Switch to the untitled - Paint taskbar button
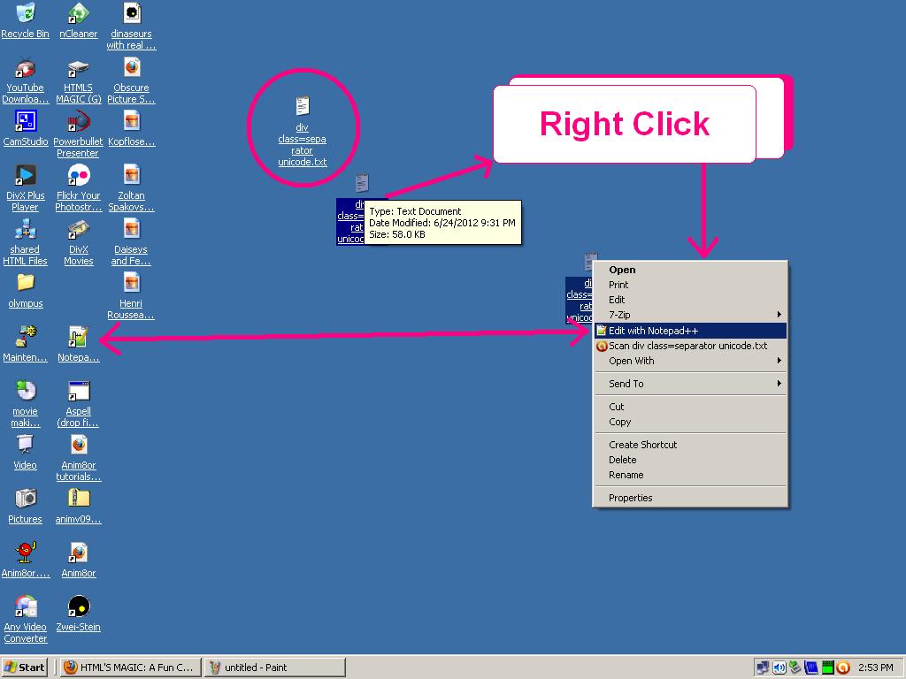 point(274,667)
